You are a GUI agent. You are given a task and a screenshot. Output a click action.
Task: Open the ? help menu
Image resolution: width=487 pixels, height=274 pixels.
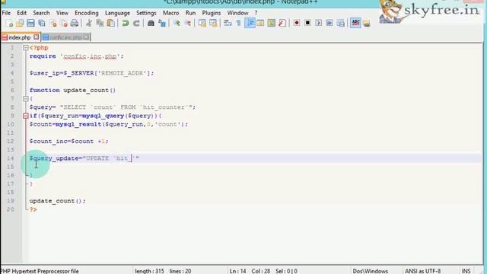click(x=256, y=13)
